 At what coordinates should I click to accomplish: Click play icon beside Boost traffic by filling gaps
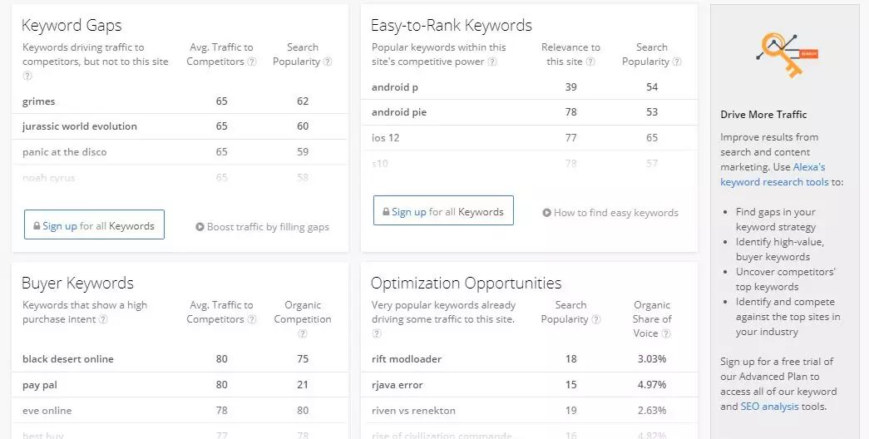pos(200,227)
